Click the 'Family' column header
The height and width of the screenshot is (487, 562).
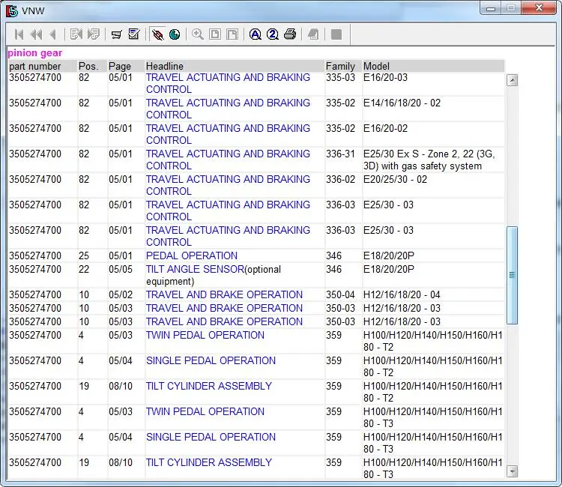(340, 66)
